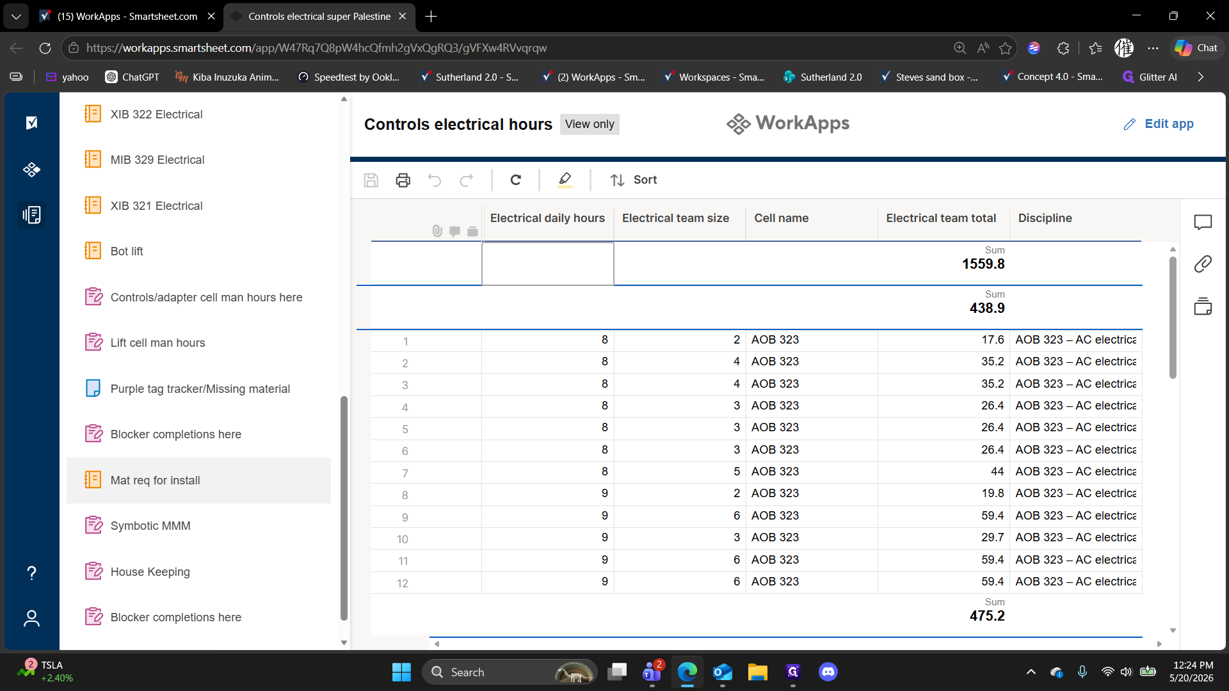This screenshot has height=691, width=1229.
Task: Open the Proofs panel icon on right rail
Action: click(x=1203, y=306)
